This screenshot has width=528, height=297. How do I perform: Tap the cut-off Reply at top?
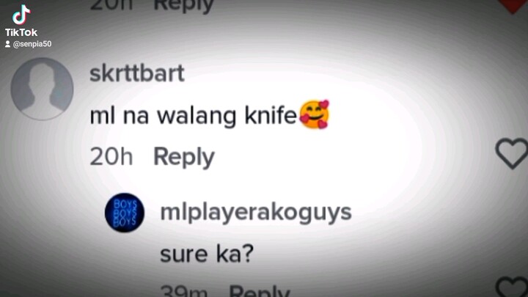pos(183,6)
